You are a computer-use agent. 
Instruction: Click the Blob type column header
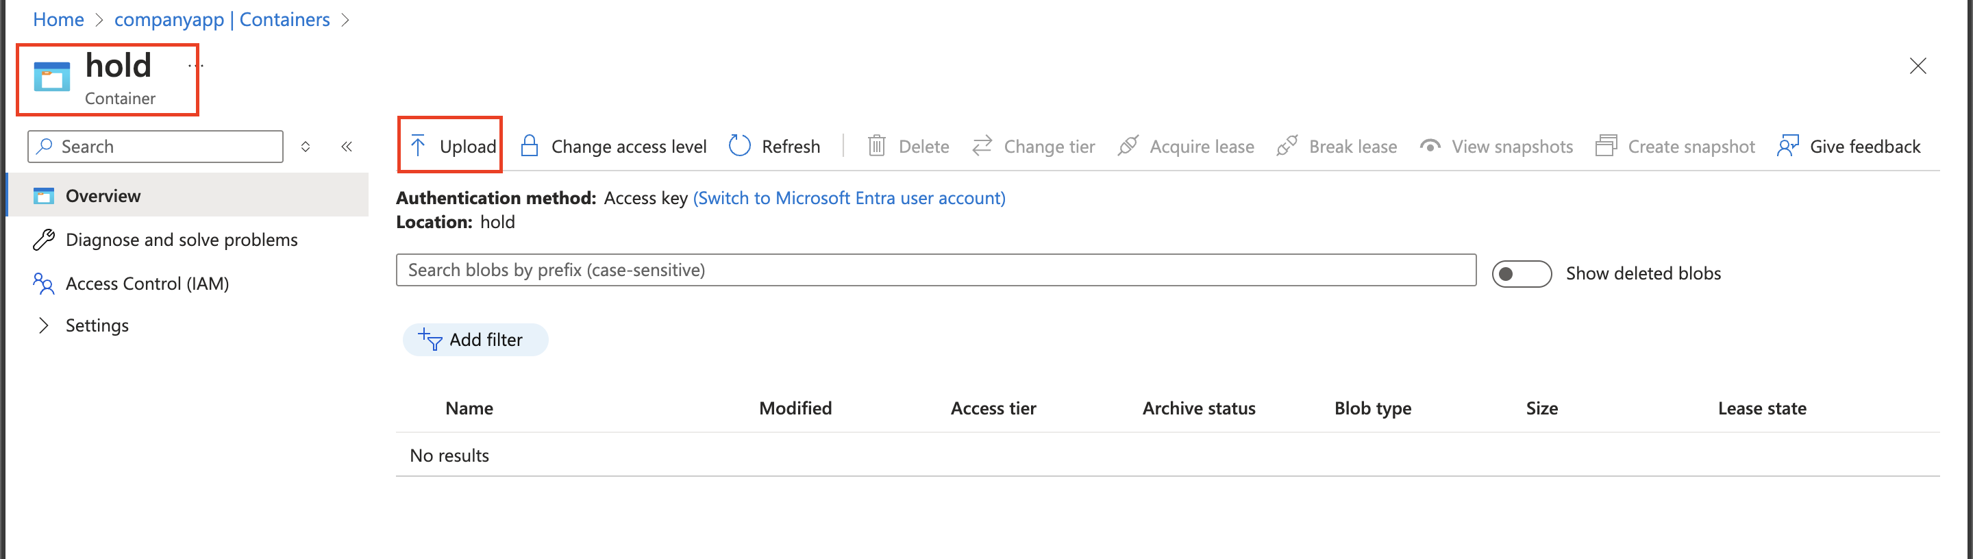click(x=1372, y=408)
